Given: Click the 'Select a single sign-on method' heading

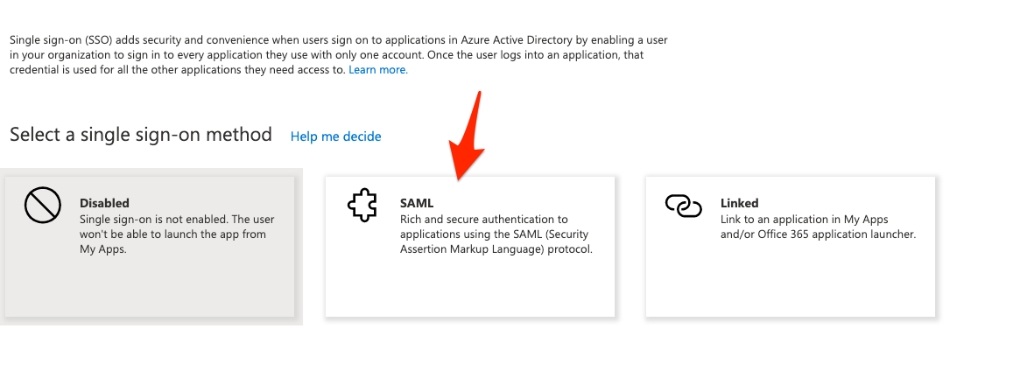Looking at the screenshot, I should tap(141, 135).
